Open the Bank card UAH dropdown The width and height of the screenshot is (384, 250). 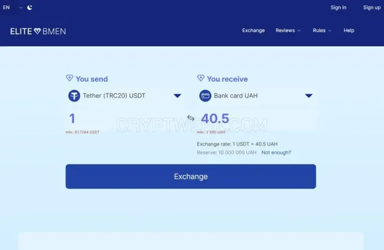pos(256,96)
